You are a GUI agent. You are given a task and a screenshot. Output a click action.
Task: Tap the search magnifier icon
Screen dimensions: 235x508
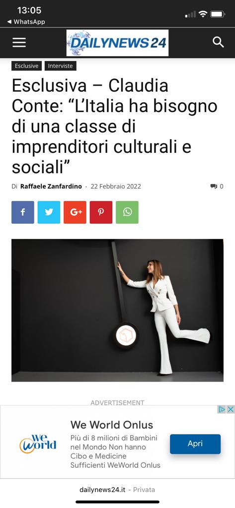click(218, 42)
